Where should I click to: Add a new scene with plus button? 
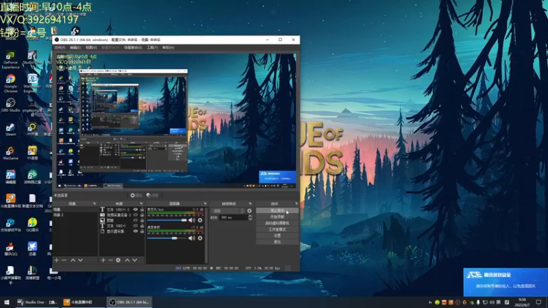pyautogui.click(x=57, y=260)
